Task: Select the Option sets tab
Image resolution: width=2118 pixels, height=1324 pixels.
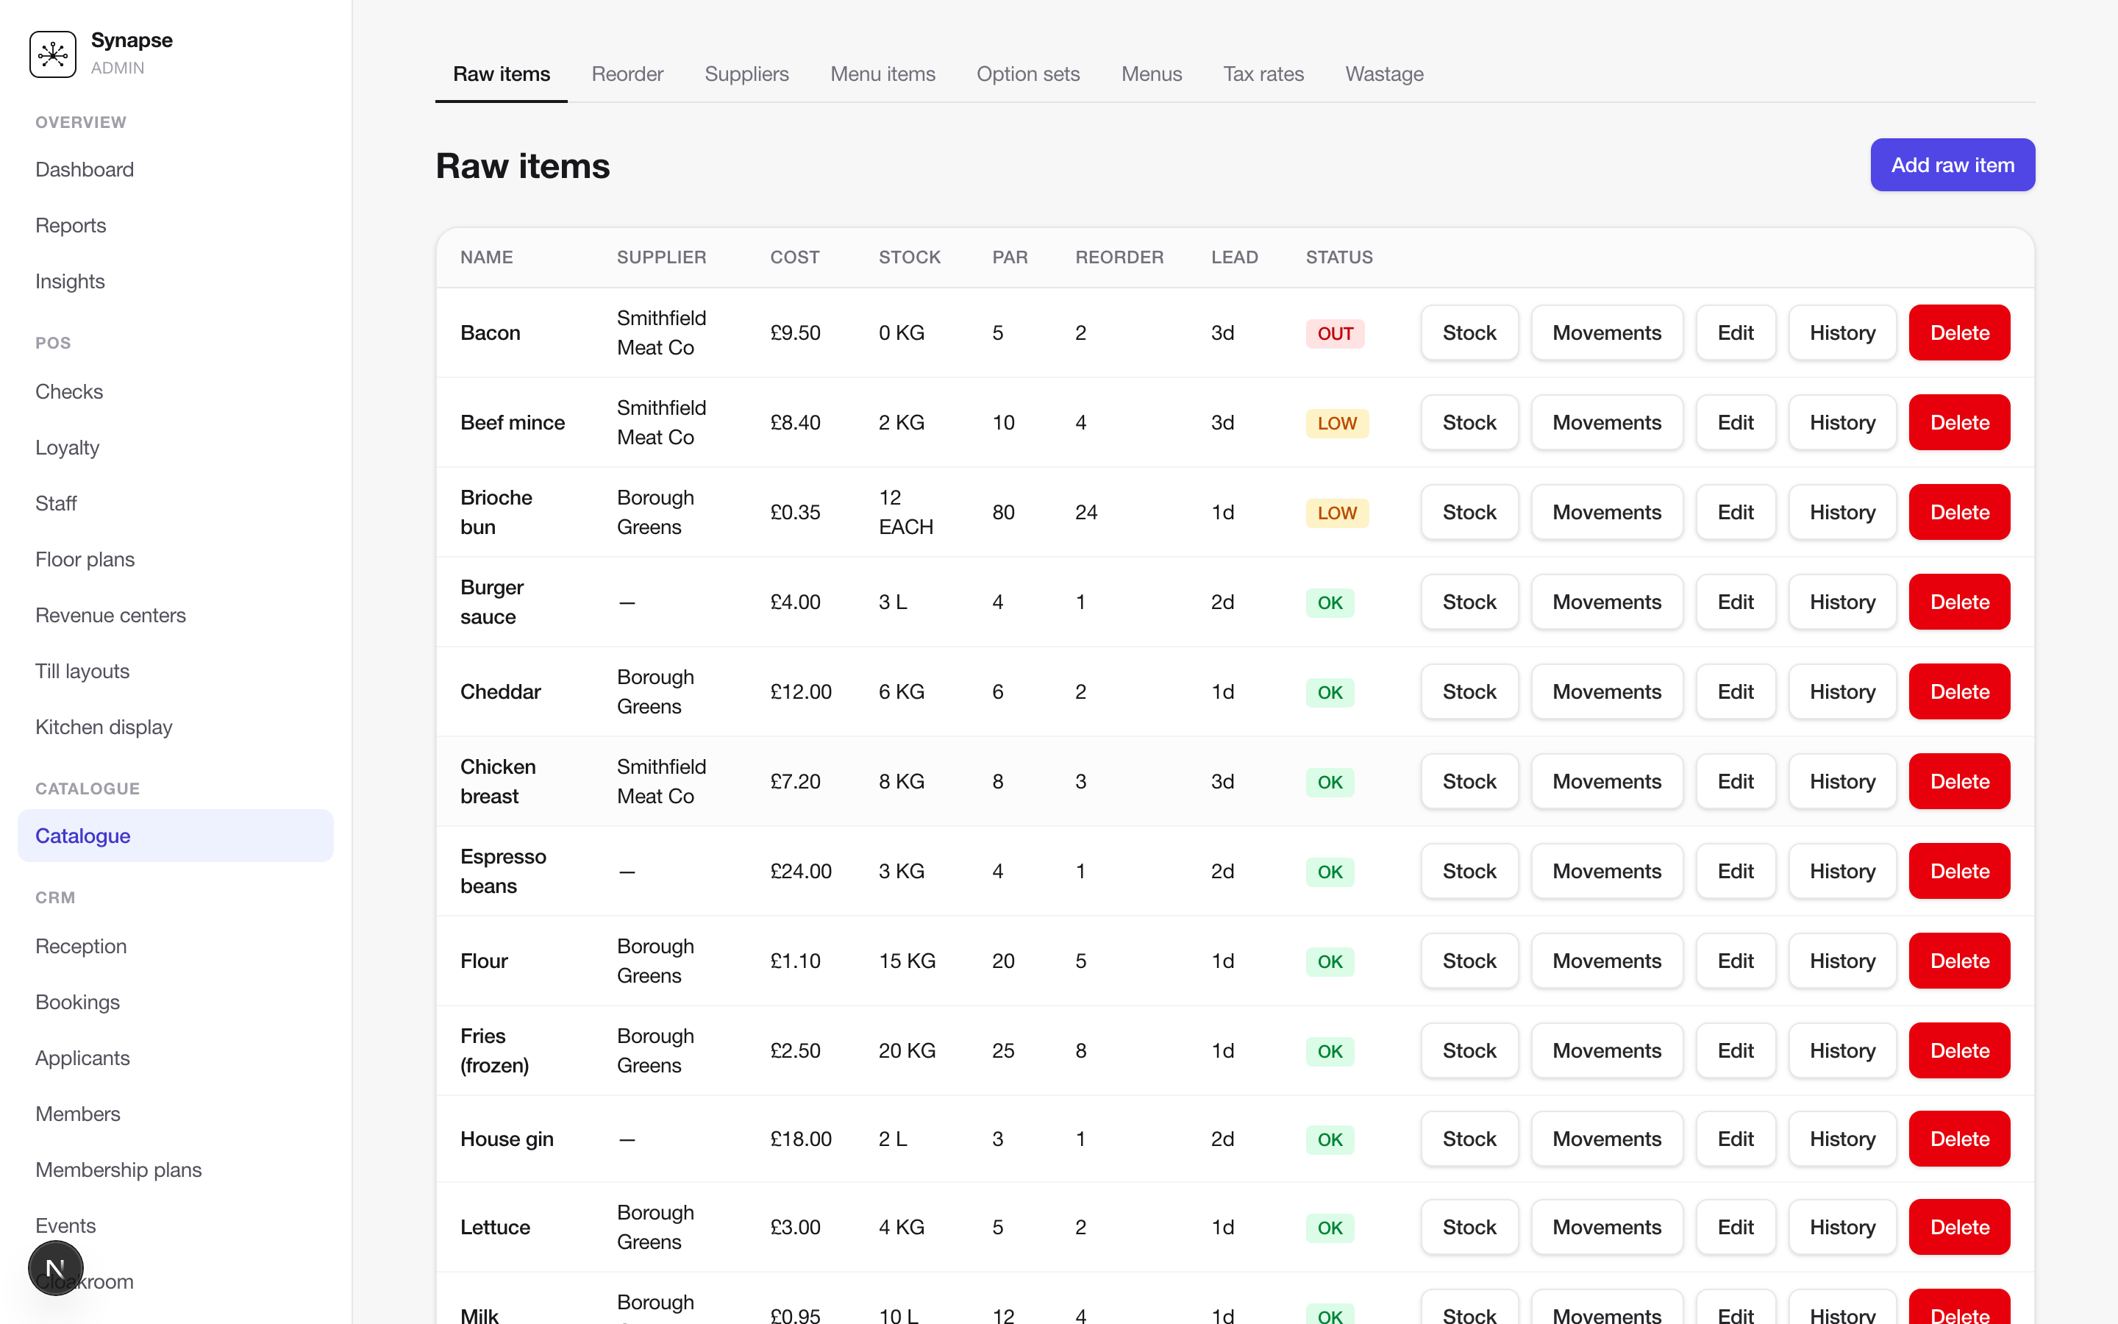Action: click(1027, 74)
